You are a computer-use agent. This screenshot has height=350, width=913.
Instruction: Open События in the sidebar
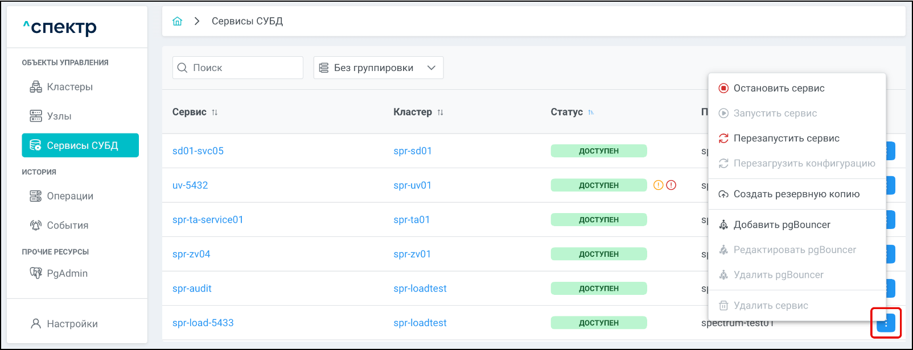[67, 225]
